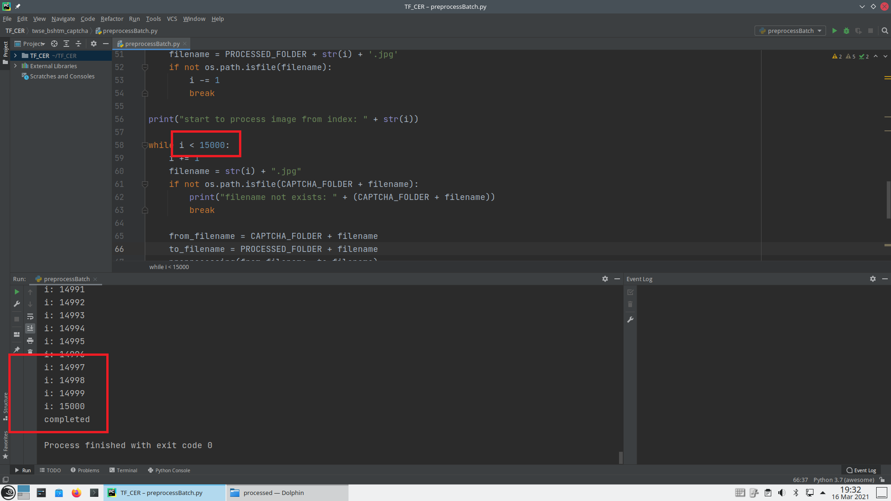The height and width of the screenshot is (501, 891).
Task: Open the Navigate menu
Action: (x=63, y=19)
